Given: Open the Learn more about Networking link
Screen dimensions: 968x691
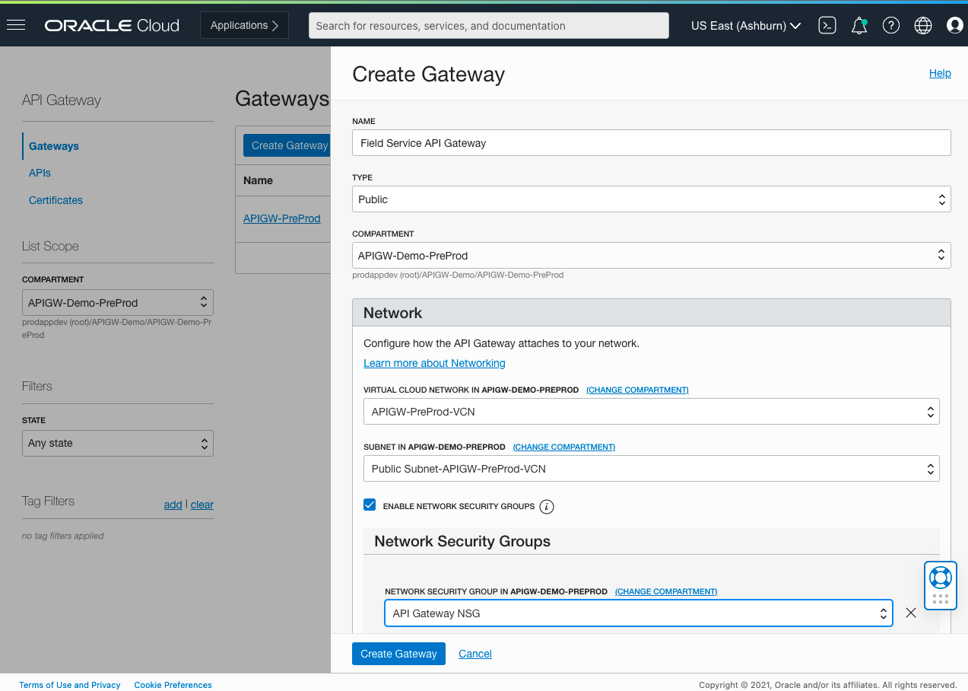Looking at the screenshot, I should pos(434,363).
